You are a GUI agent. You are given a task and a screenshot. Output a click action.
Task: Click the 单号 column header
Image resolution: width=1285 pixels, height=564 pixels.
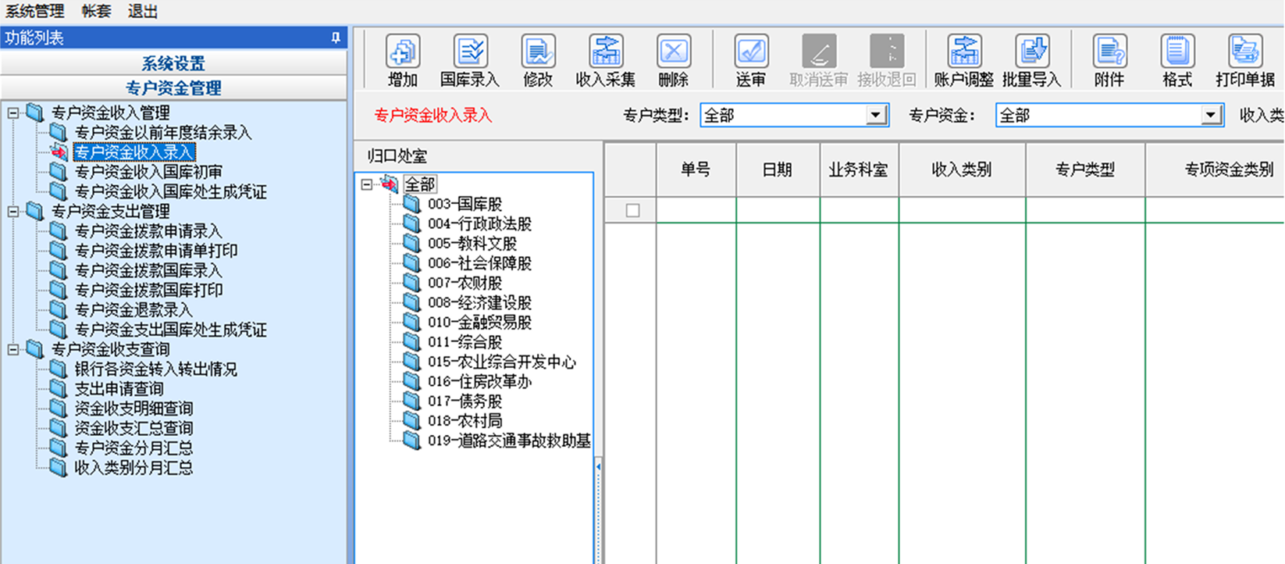tap(696, 170)
